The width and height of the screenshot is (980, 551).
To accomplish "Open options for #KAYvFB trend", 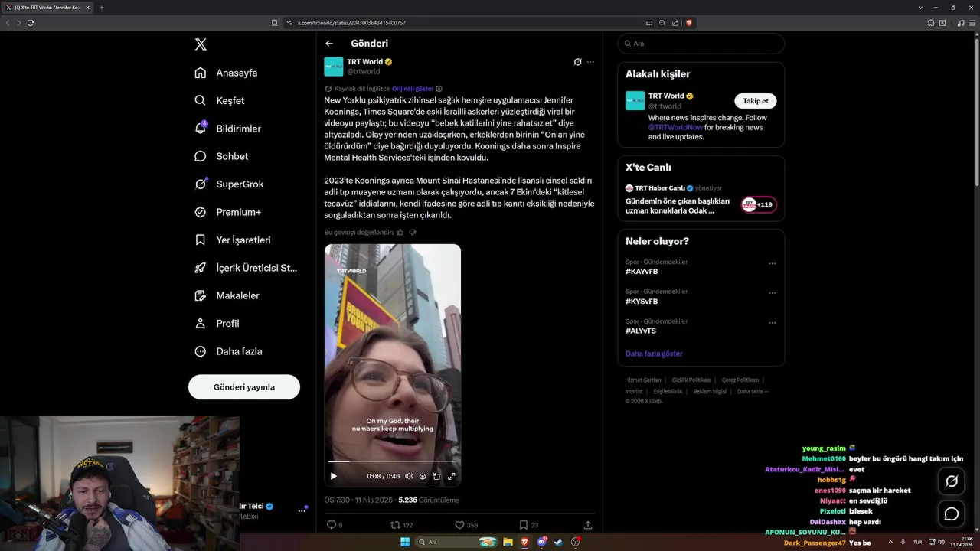I will 773,263.
